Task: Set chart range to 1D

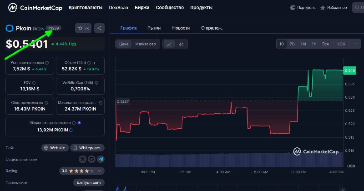Action: (x=282, y=44)
